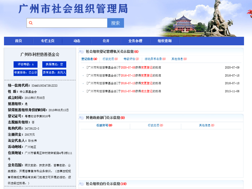Click the 搜索 search button

pyautogui.click(x=115, y=23)
